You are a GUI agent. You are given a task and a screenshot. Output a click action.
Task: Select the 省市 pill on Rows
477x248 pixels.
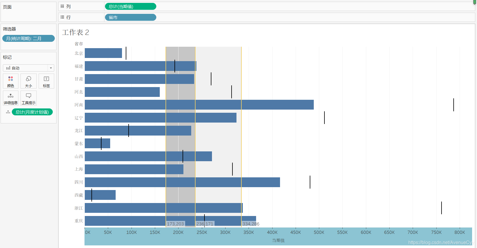[x=130, y=17]
